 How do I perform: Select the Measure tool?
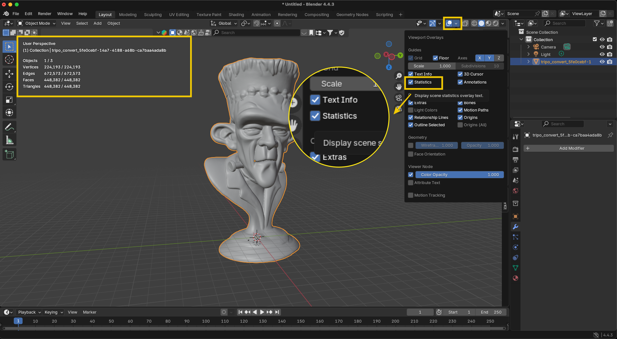9,140
